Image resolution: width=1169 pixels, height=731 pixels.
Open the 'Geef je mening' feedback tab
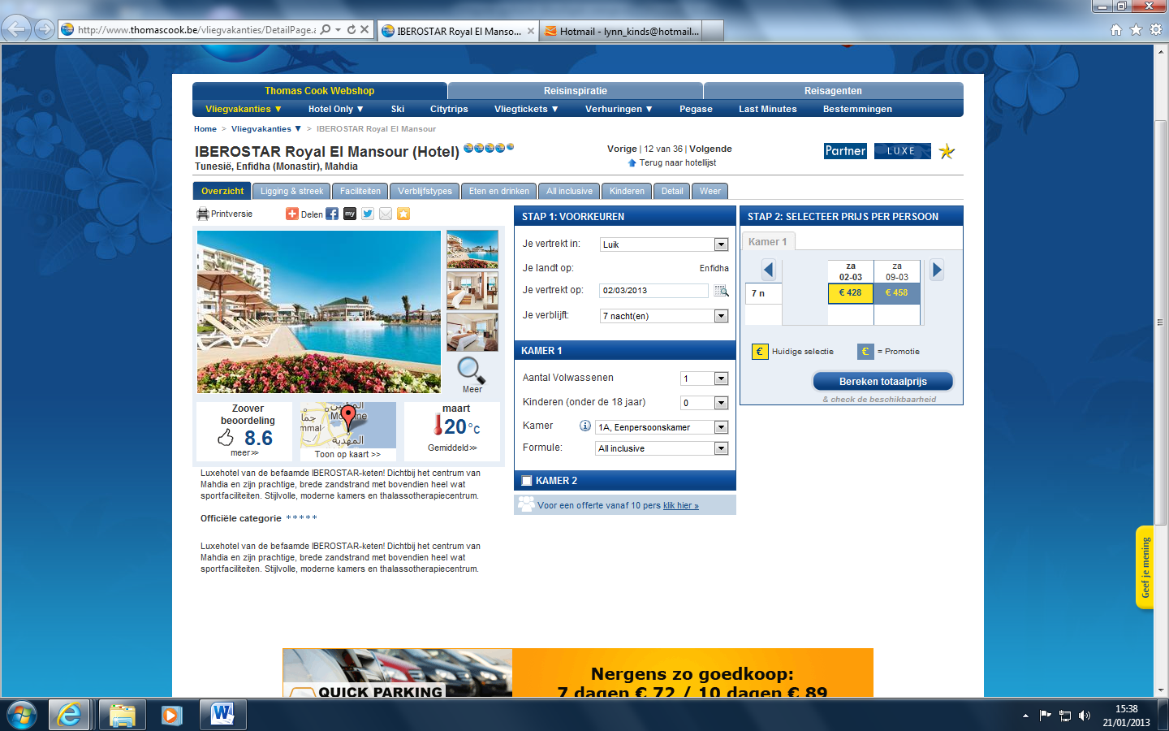tap(1145, 567)
